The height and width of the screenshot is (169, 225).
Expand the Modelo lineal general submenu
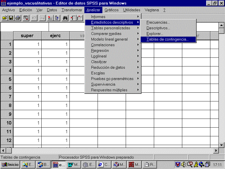click(113, 39)
